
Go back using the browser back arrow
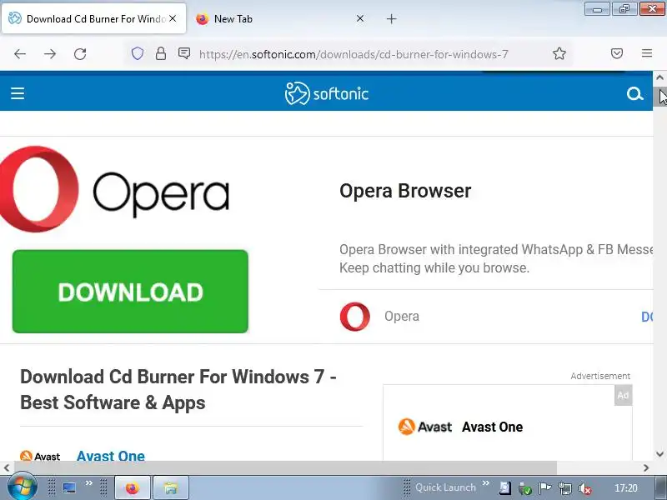point(19,54)
